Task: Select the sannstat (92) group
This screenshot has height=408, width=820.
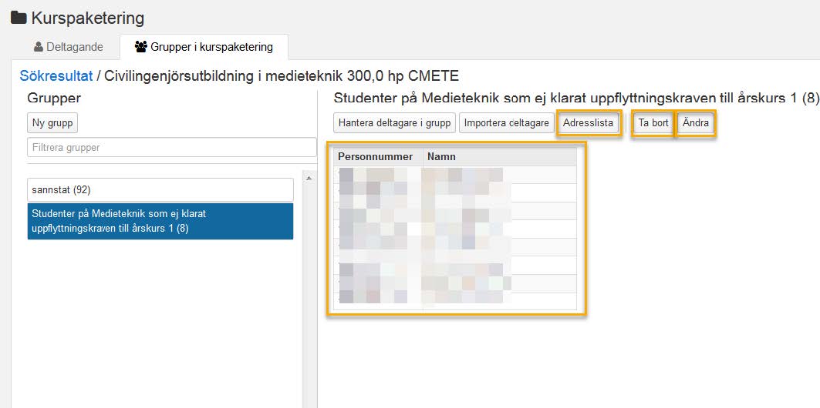Action: pos(160,190)
